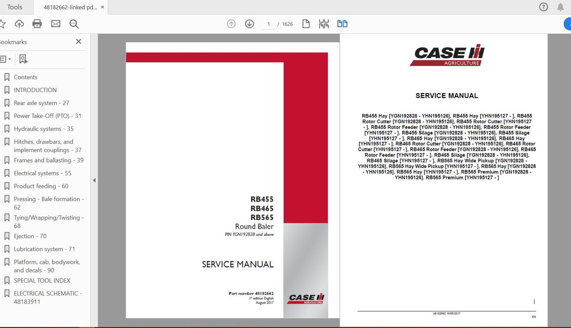Image resolution: width=571 pixels, height=328 pixels.
Task: Click the current page number field
Action: coord(268,24)
